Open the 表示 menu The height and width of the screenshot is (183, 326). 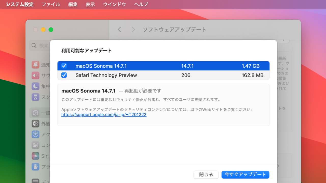90,4
